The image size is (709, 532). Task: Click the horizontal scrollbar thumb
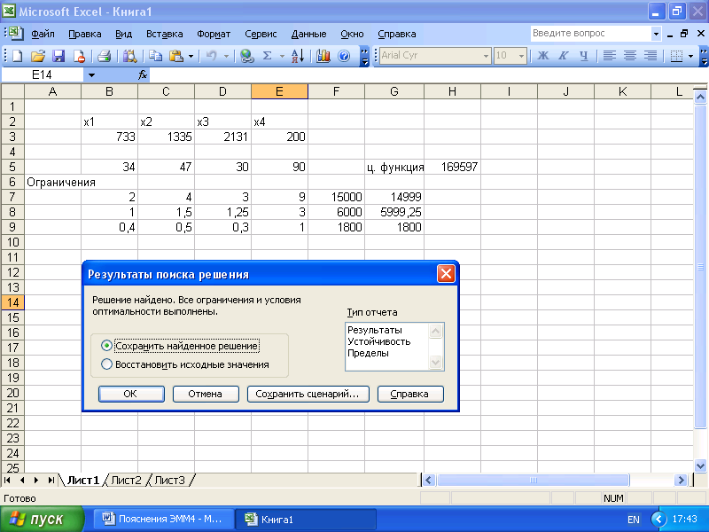533,481
